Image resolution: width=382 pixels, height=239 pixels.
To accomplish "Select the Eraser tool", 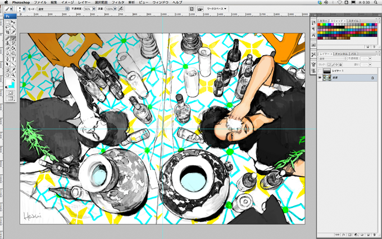I will (x=8, y=48).
